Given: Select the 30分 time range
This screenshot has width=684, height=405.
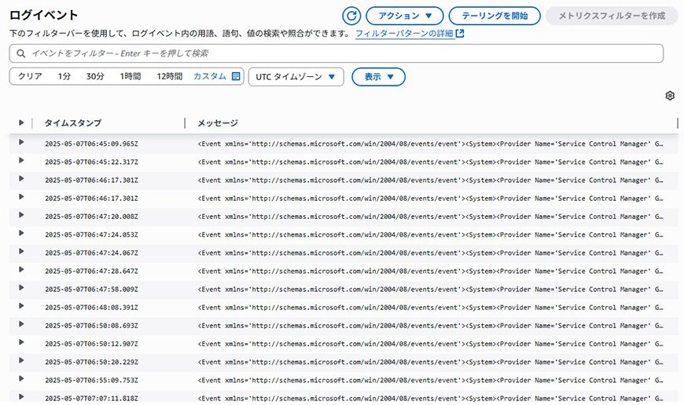Looking at the screenshot, I should point(95,76).
